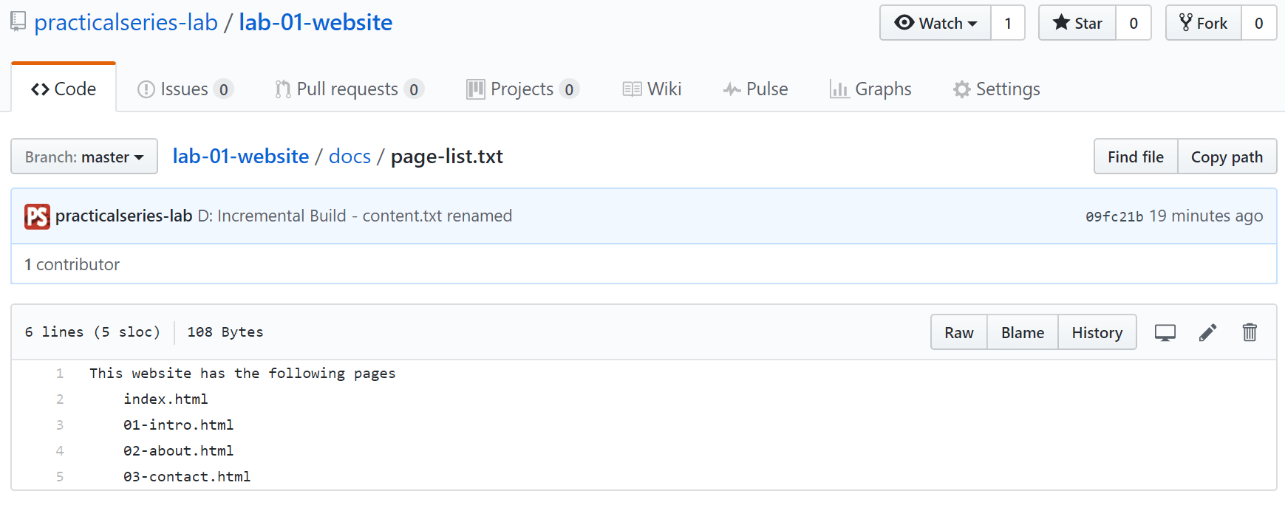Click the Copy path button
Image resolution: width=1285 pixels, height=505 pixels.
pyautogui.click(x=1227, y=157)
